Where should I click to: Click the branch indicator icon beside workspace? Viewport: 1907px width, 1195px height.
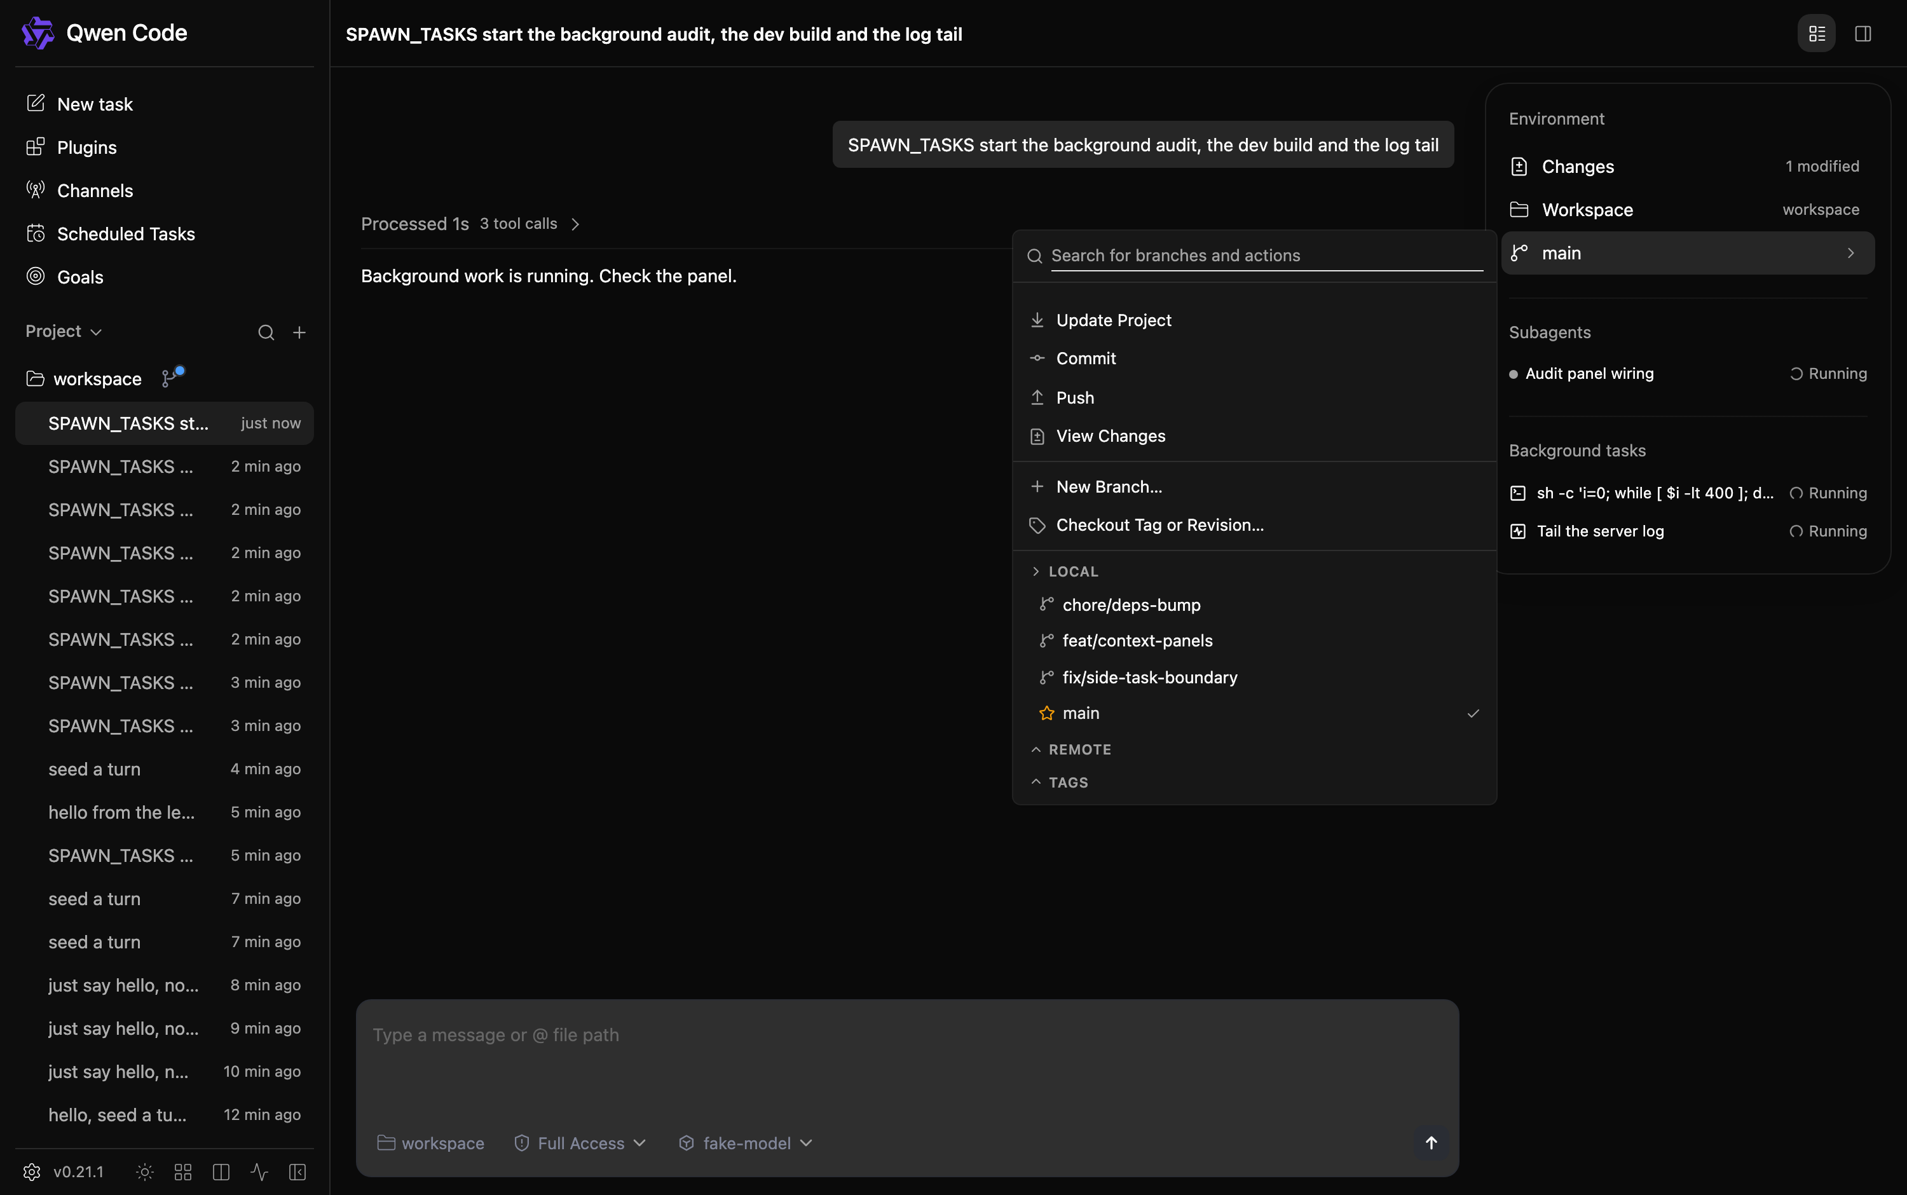pyautogui.click(x=172, y=377)
